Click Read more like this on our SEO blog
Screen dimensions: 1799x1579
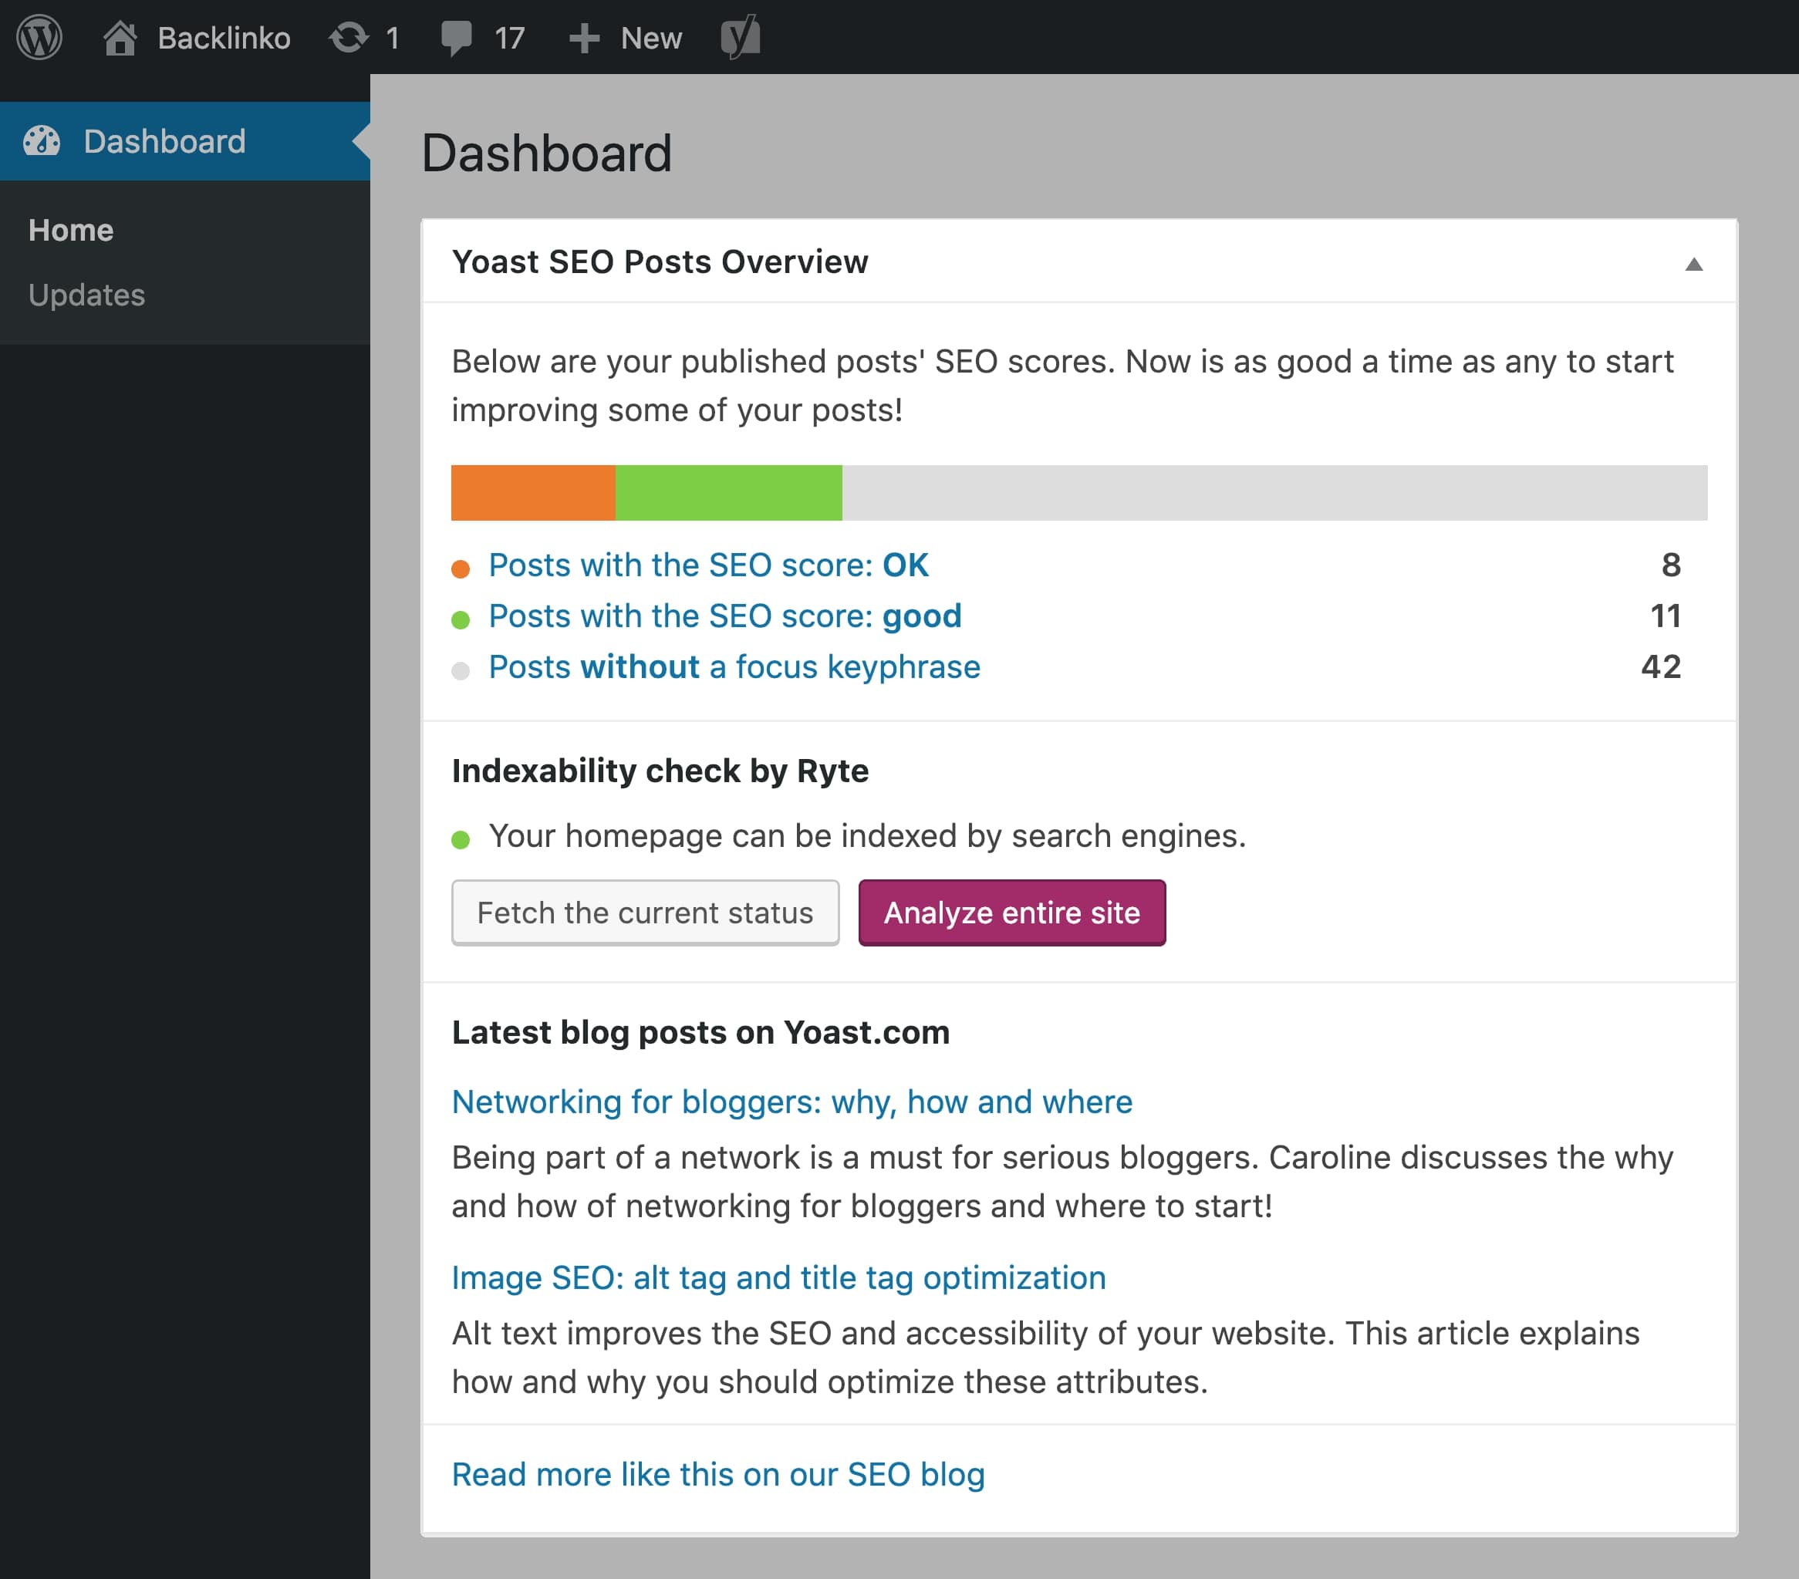click(x=717, y=1474)
